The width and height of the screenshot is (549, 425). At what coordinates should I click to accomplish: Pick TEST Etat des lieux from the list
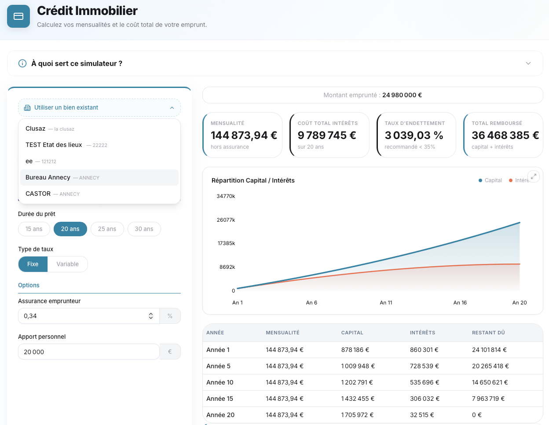click(x=54, y=144)
